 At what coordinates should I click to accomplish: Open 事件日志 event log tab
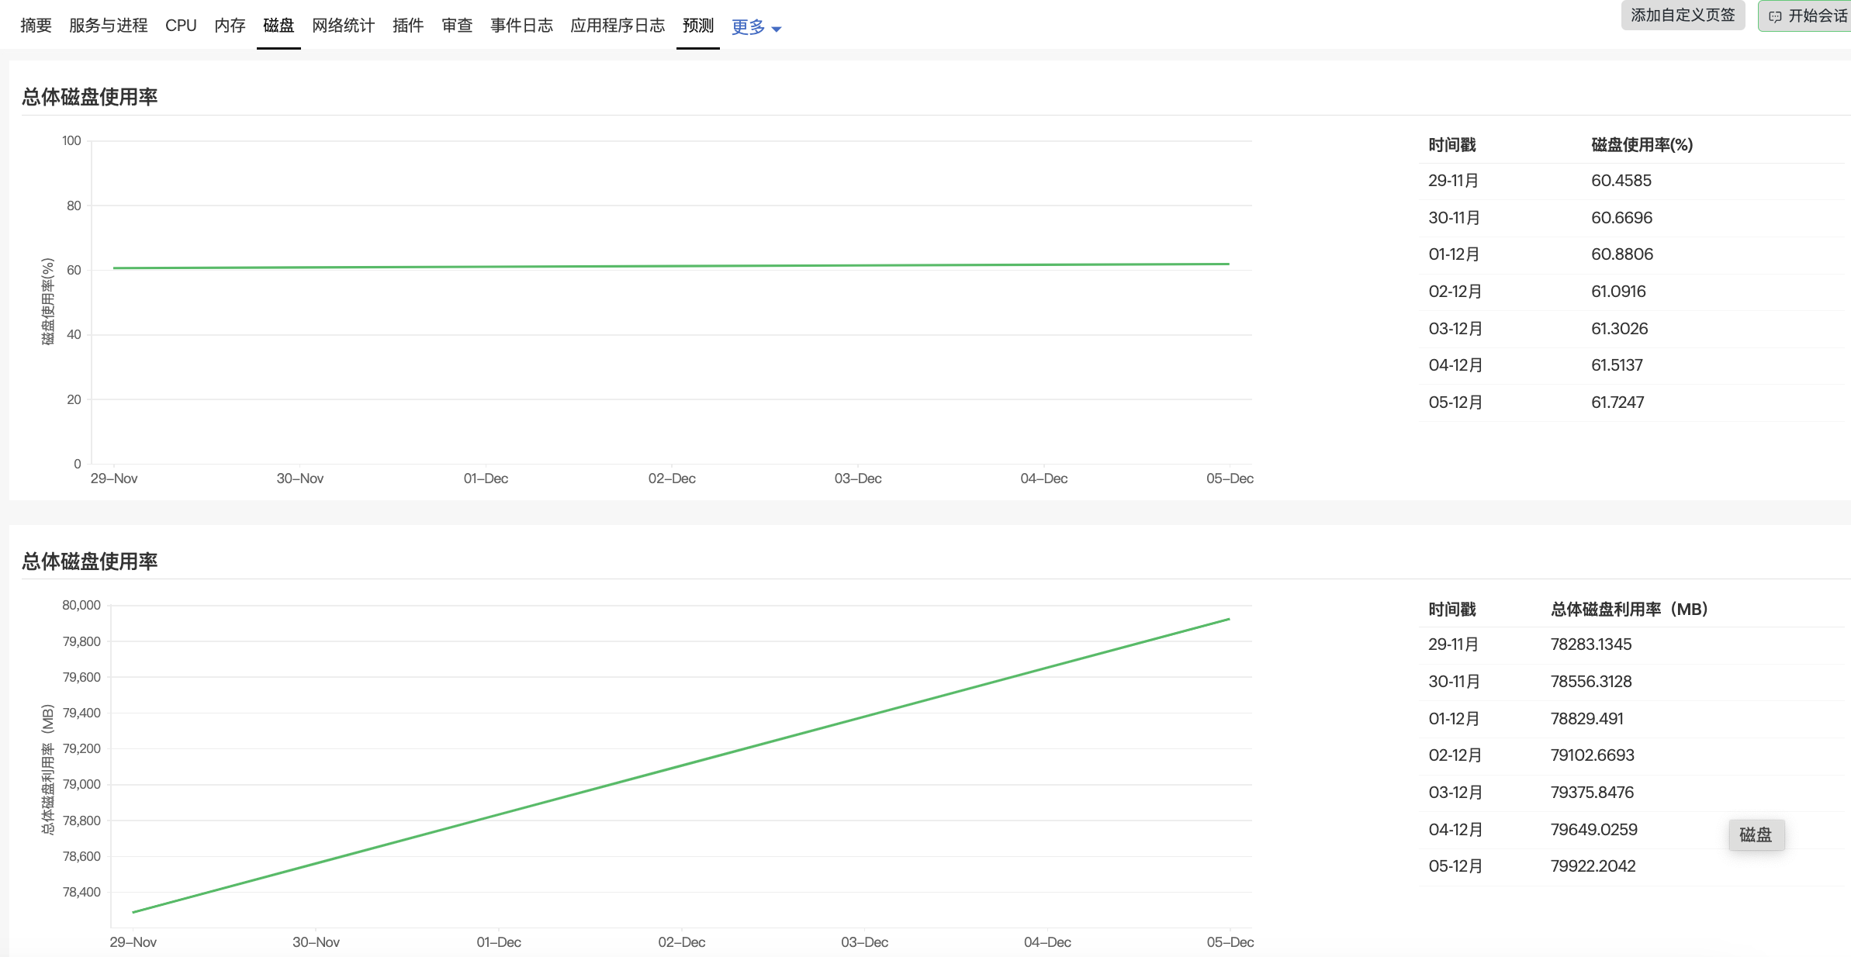tap(521, 26)
